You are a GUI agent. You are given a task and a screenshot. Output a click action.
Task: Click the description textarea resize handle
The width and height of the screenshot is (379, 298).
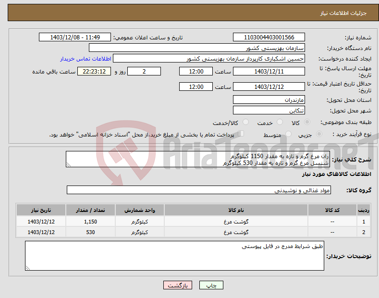(x=69, y=165)
